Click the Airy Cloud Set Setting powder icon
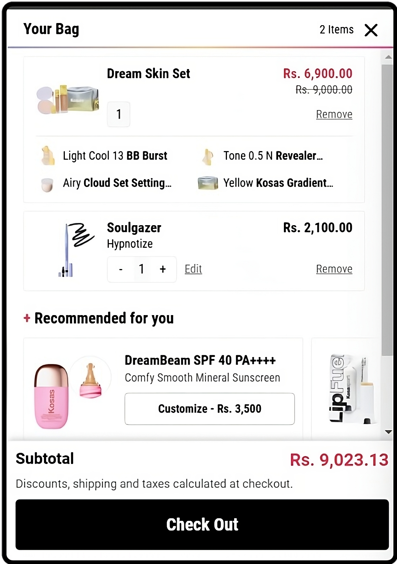 pyautogui.click(x=47, y=185)
